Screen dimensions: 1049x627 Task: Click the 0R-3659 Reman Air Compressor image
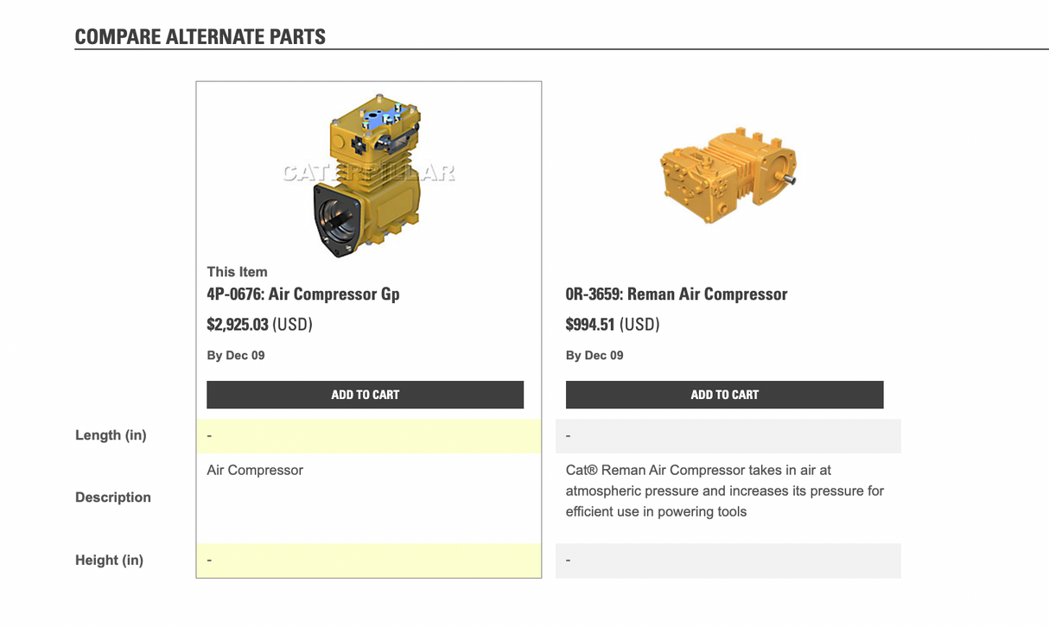pyautogui.click(x=728, y=173)
